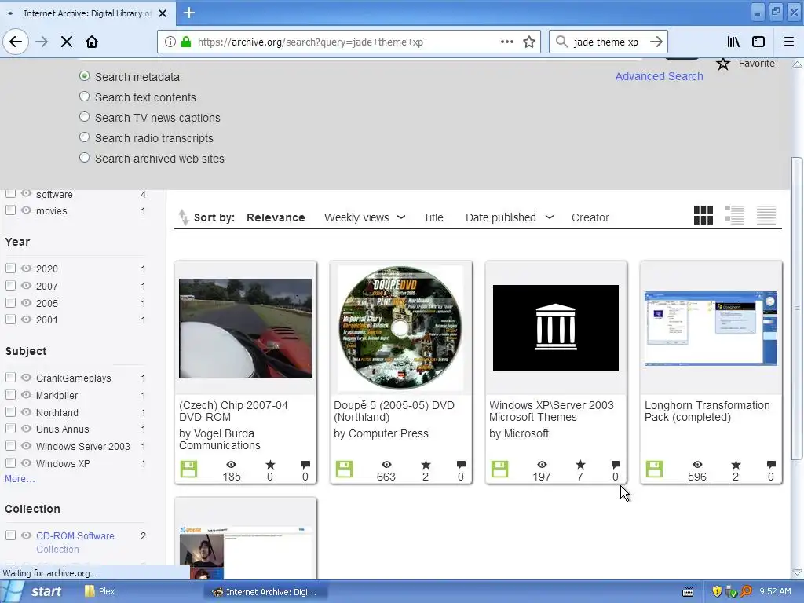Check CD-ROM Software Collection filter
The height and width of the screenshot is (603, 804).
click(10, 535)
